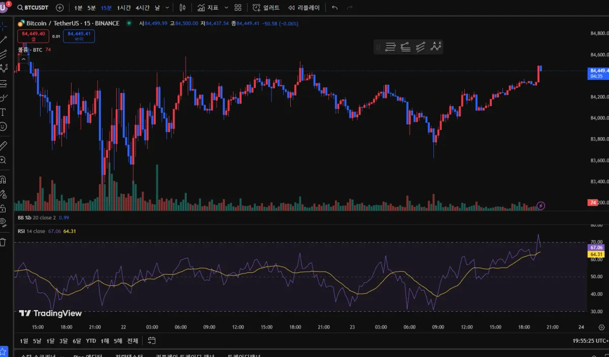
Task: Expand the time interval dropdown arrow
Action: tap(168, 8)
